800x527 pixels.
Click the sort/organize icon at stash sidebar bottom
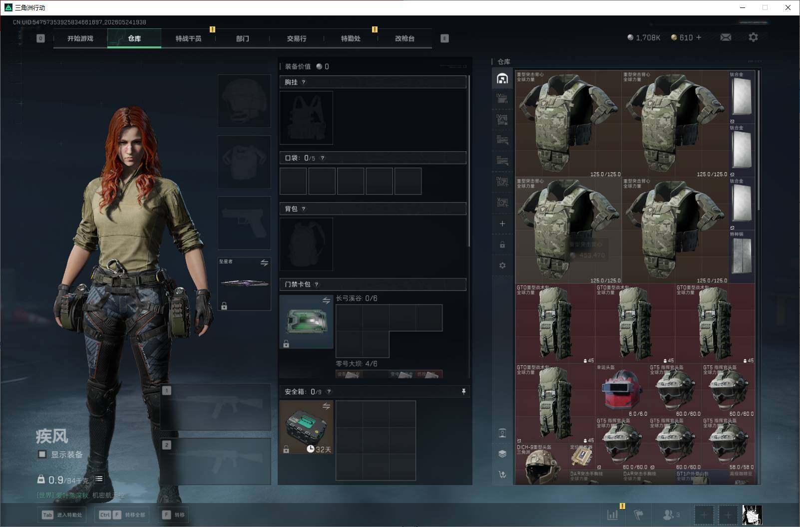tap(502, 475)
